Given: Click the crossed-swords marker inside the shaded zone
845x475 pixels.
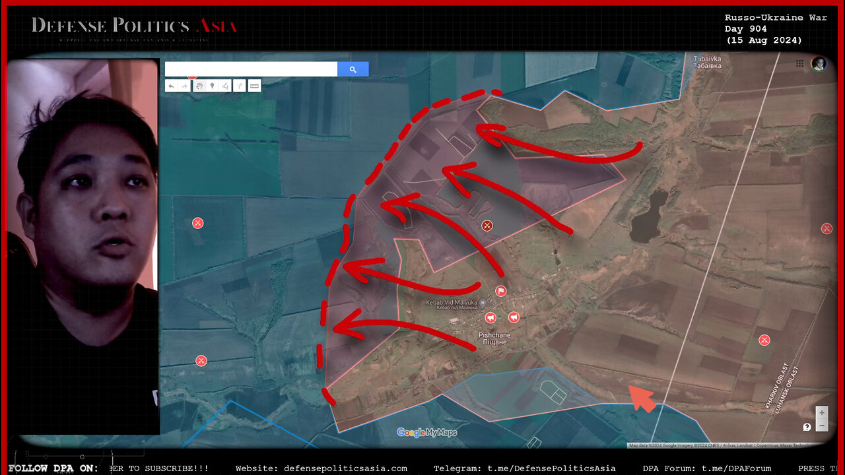Looking at the screenshot, I should click(x=487, y=226).
